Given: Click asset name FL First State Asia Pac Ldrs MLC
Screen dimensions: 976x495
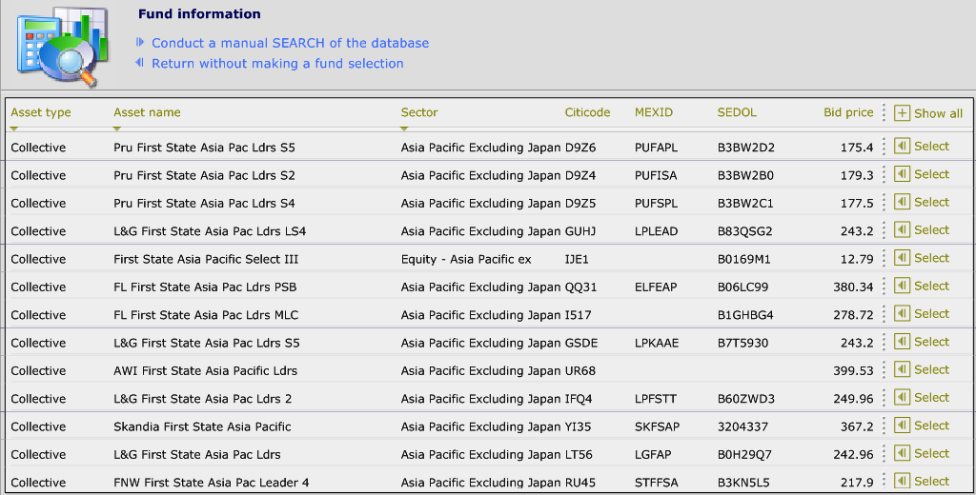Looking at the screenshot, I should tap(206, 315).
